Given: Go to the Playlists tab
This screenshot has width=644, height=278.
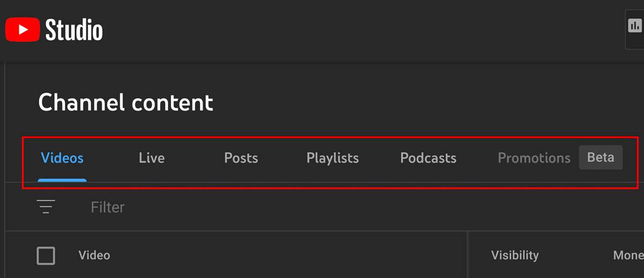Looking at the screenshot, I should [333, 158].
